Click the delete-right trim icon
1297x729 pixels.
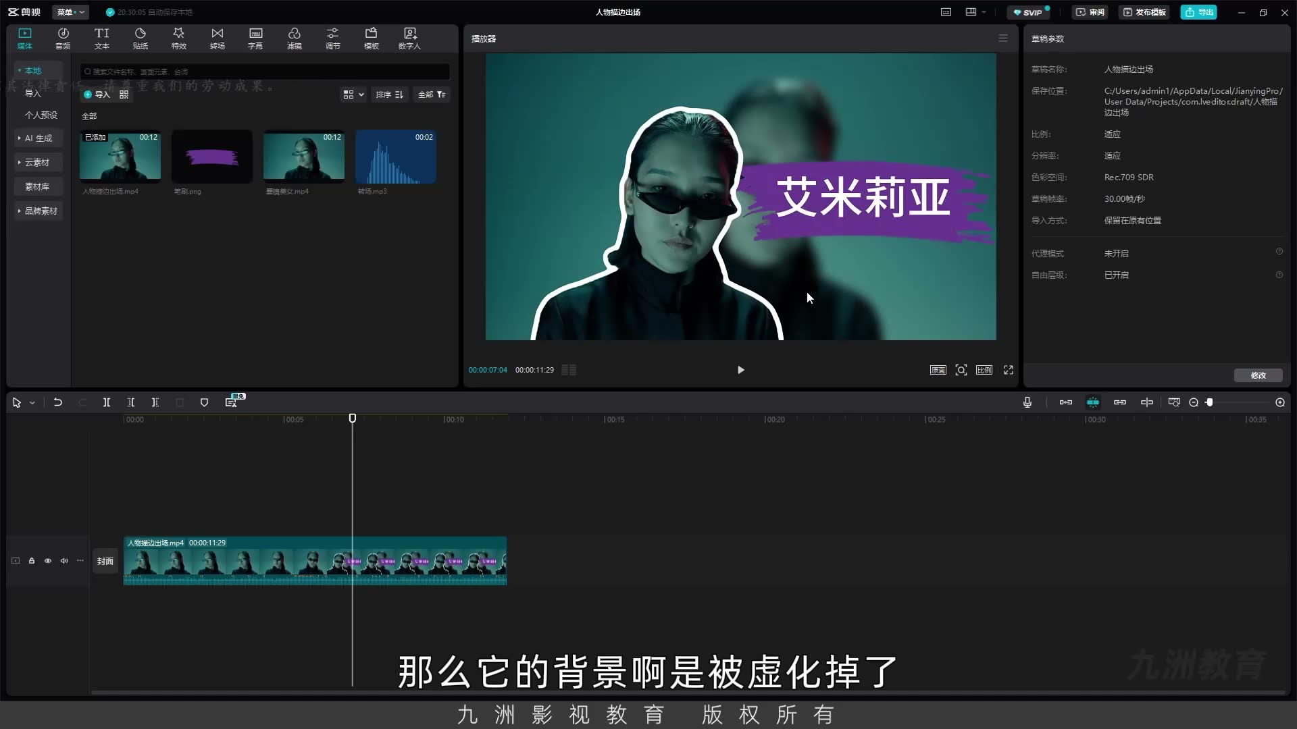point(155,402)
